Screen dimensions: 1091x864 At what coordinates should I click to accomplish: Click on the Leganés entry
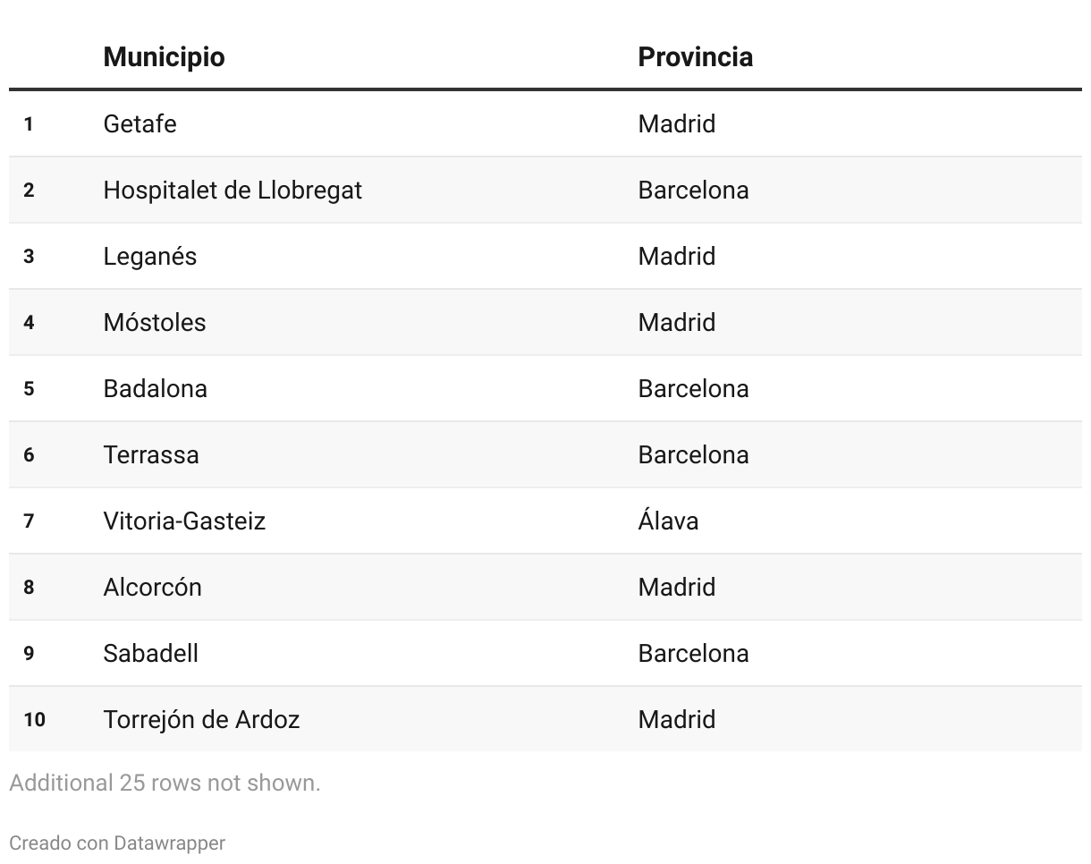click(x=149, y=256)
